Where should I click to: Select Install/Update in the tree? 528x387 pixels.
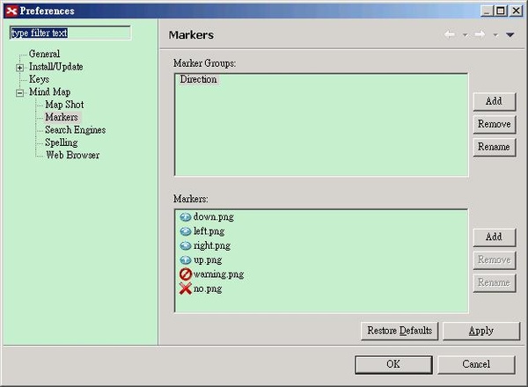click(x=56, y=67)
